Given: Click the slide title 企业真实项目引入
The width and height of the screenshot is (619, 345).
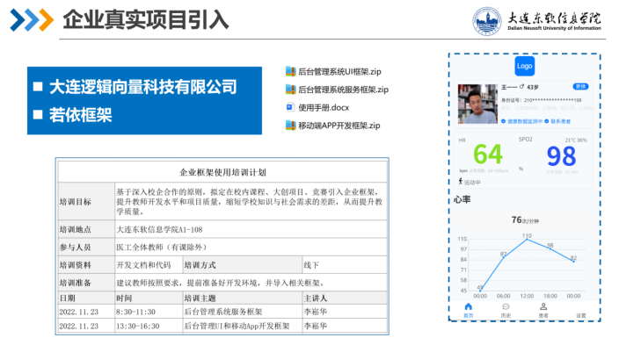Looking at the screenshot, I should click(x=146, y=19).
